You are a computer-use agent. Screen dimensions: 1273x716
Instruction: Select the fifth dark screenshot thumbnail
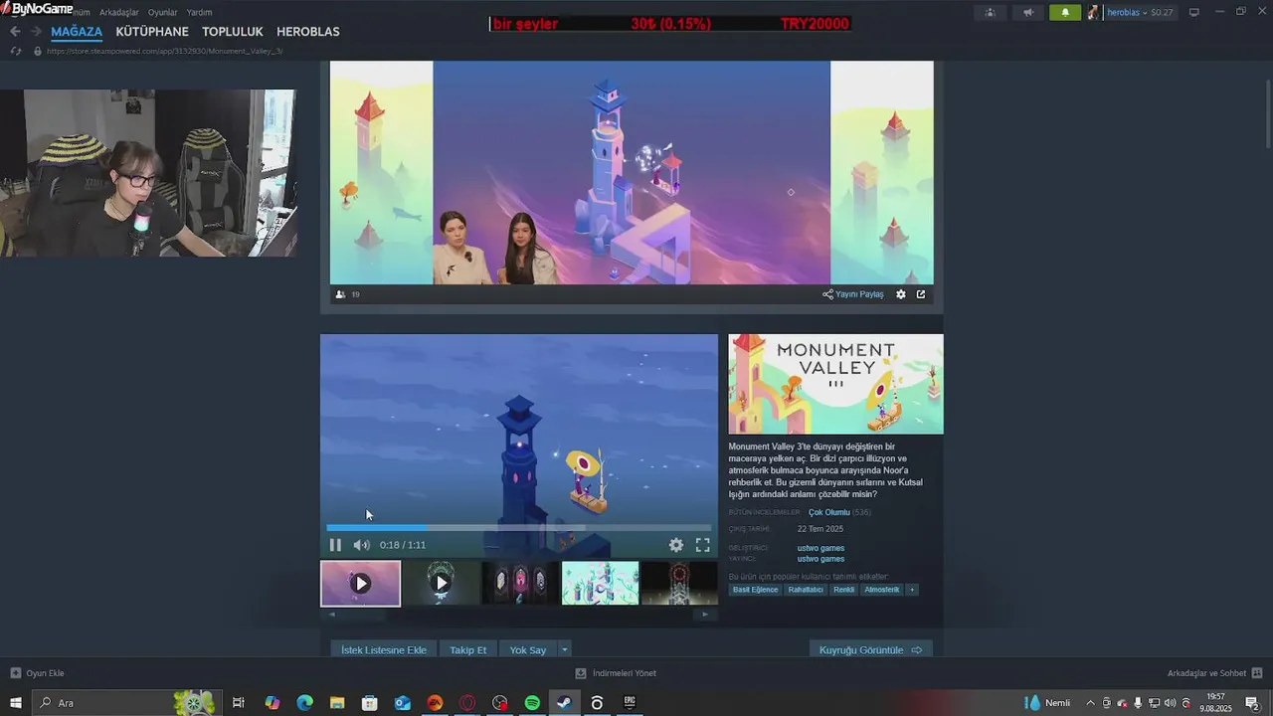click(679, 583)
